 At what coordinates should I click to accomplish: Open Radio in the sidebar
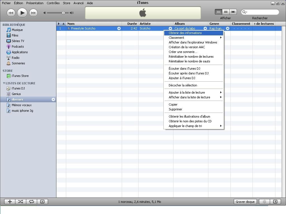pyautogui.click(x=16, y=58)
